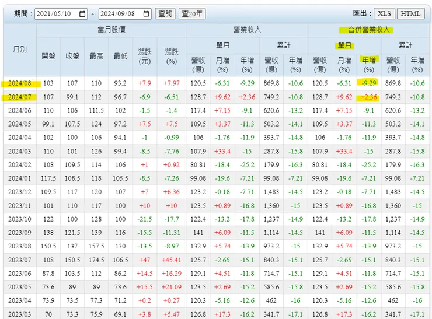
Task: Click the highlighted 單月 header under 合併營業收入
Action: click(x=344, y=45)
